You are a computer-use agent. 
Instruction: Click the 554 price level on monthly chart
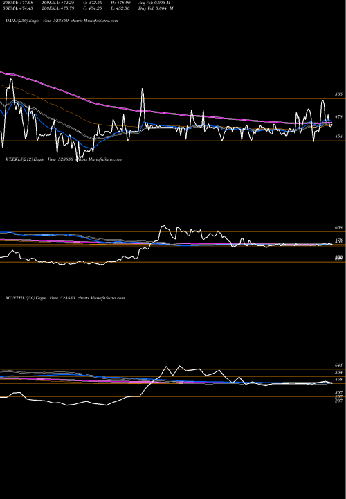point(338,372)
